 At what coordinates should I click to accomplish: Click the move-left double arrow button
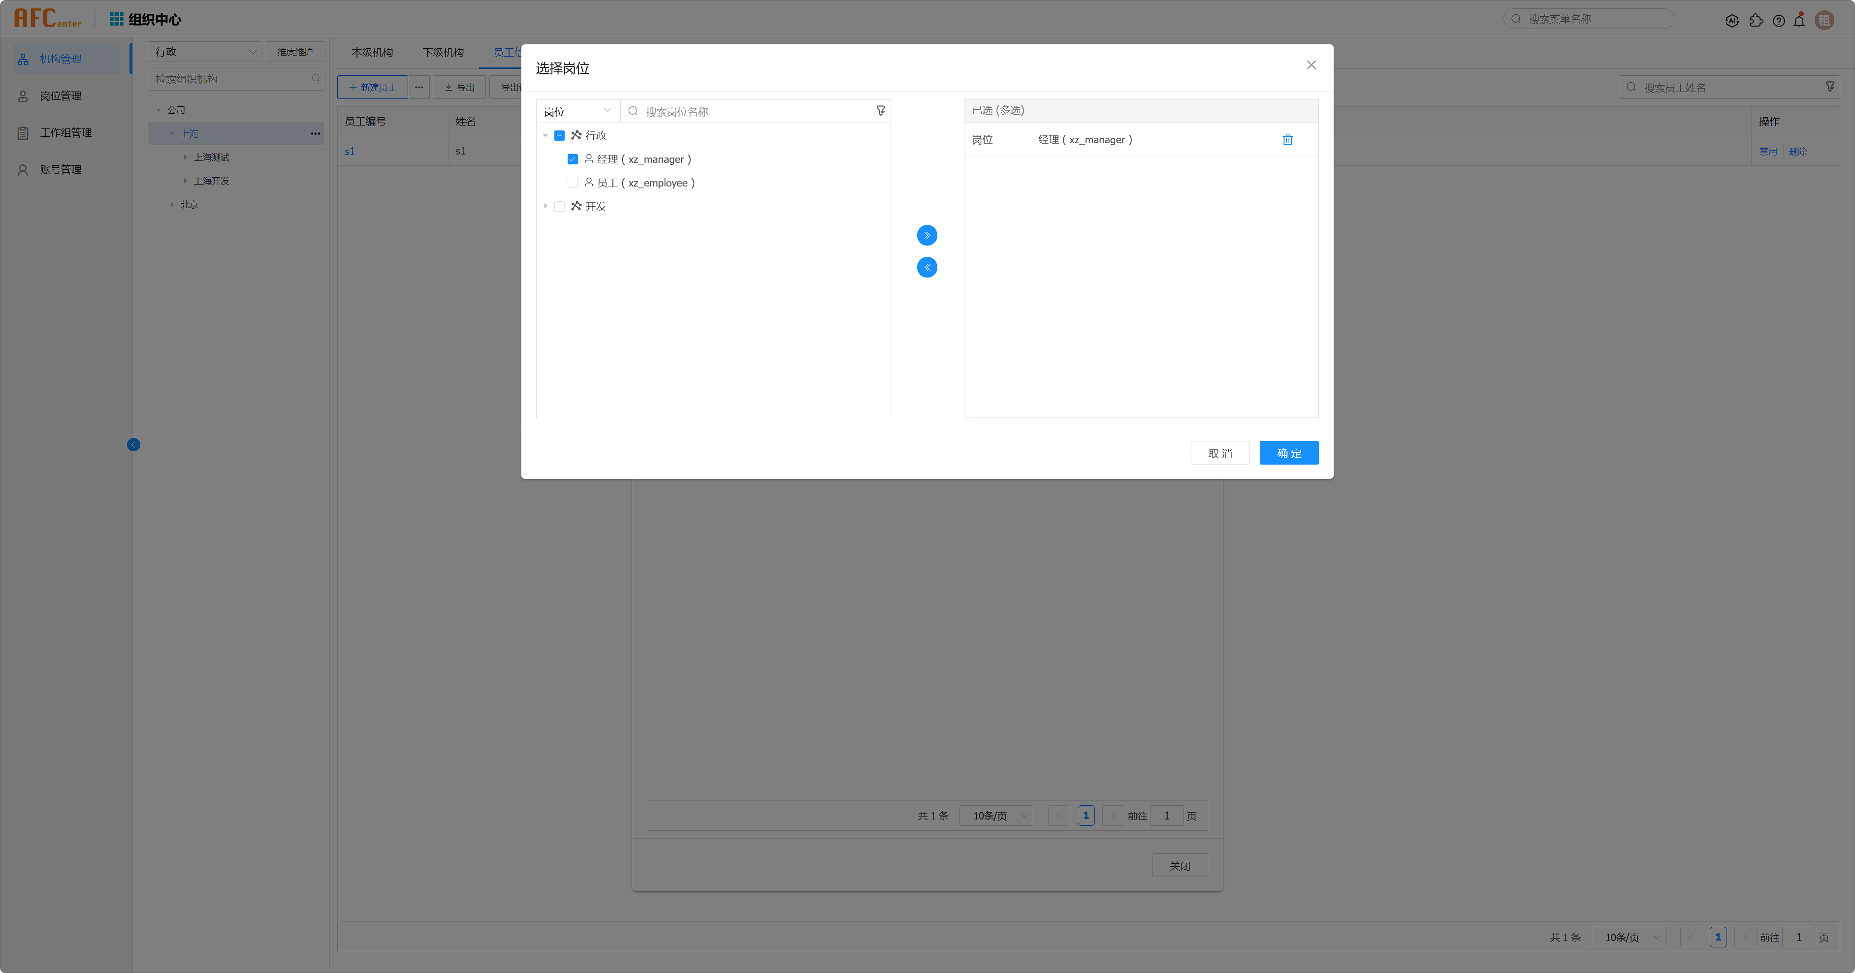[927, 268]
